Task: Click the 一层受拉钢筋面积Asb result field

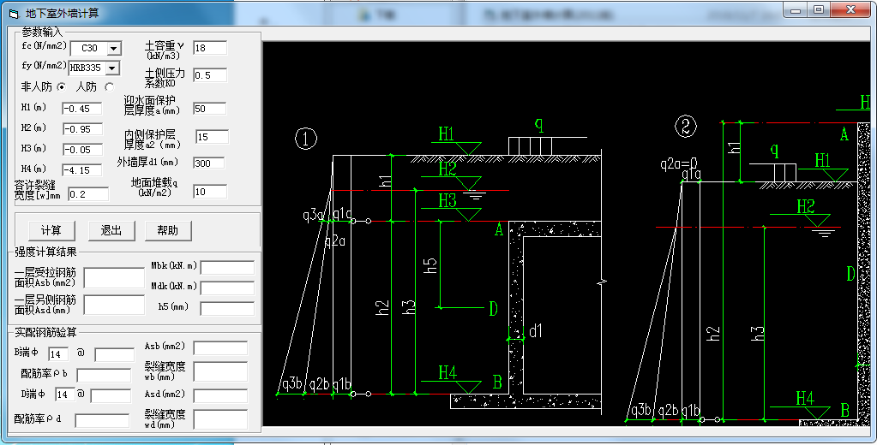Action: [114, 277]
